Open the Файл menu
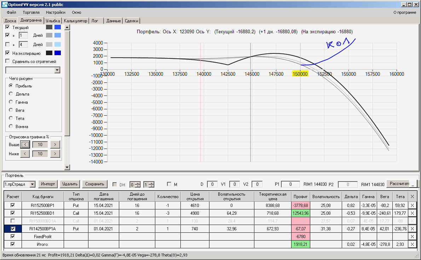Image resolution: width=421 pixels, height=260 pixels. pyautogui.click(x=12, y=12)
